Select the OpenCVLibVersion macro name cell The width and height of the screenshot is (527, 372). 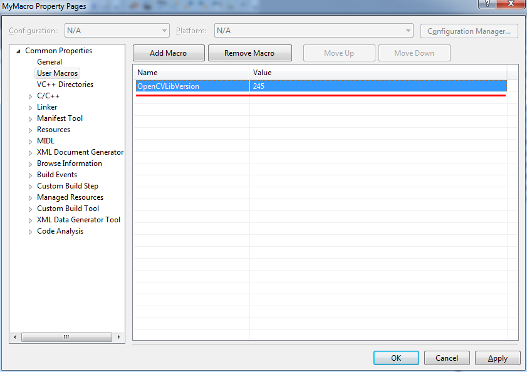click(x=192, y=86)
